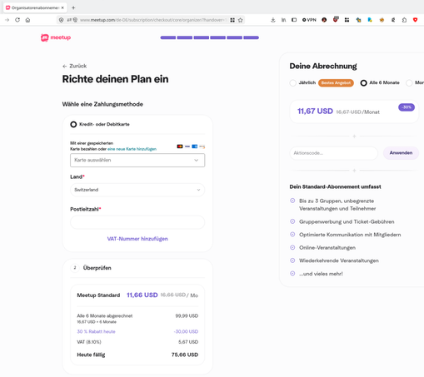Close the Organisatorenabonnement tab
Viewport: 424px width, 377px height.
pos(62,7)
